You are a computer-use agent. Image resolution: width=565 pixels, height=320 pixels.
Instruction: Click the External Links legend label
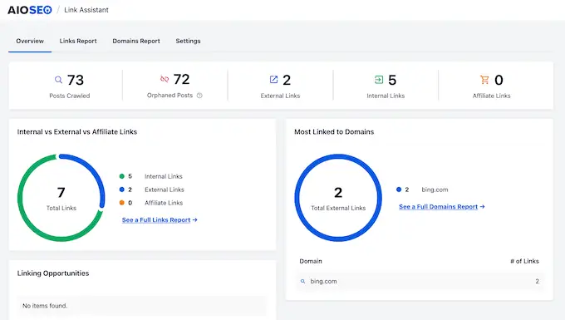165,190
